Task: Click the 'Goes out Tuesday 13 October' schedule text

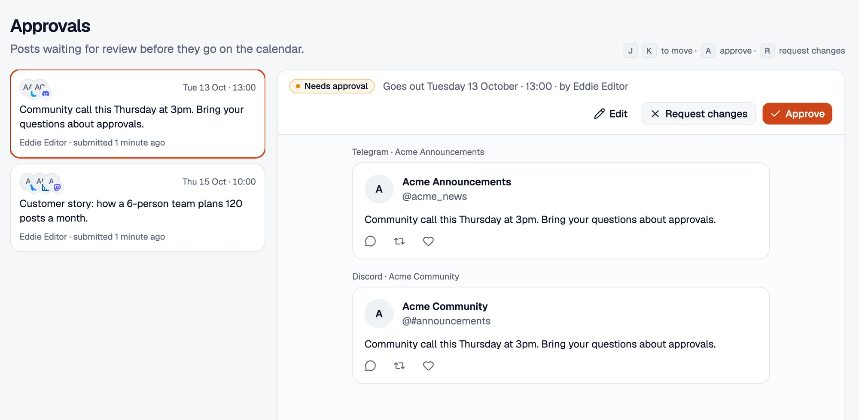Action: click(x=451, y=86)
